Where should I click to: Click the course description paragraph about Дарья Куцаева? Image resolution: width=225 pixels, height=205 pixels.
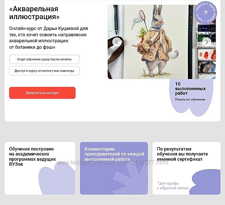[x=48, y=38]
